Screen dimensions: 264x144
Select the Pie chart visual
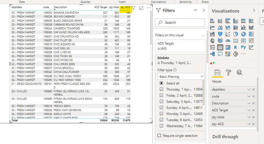[235, 34]
